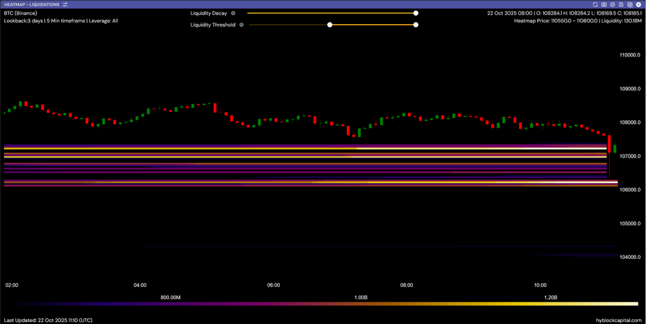Screen dimensions: 646x324
Task: Click the 1.00B color scale label
Action: [361, 297]
